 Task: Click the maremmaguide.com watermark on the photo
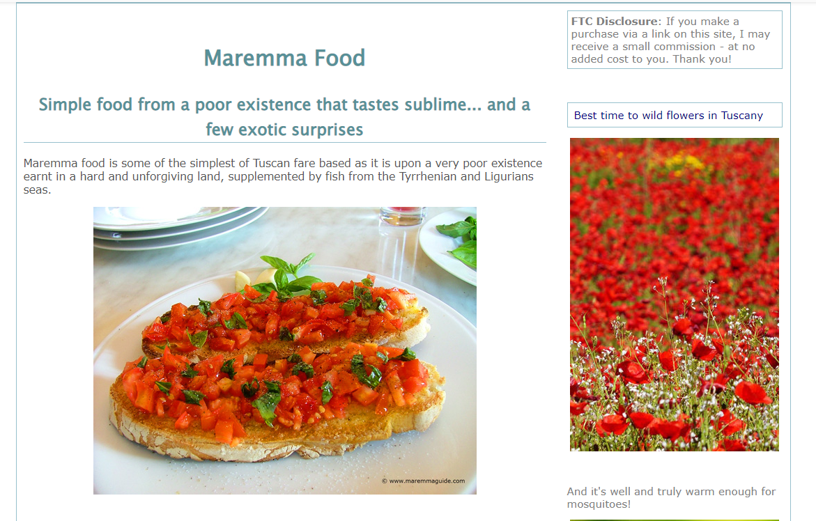(x=423, y=481)
